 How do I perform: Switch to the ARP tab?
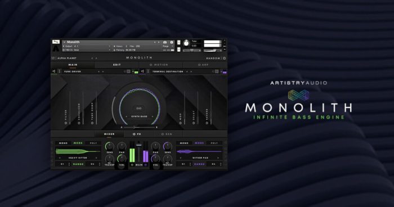click(x=204, y=65)
